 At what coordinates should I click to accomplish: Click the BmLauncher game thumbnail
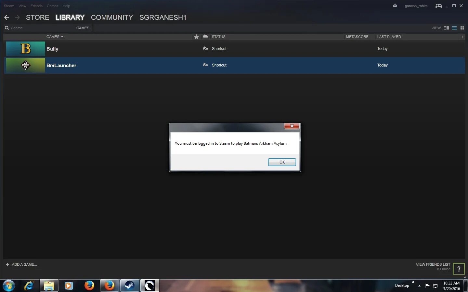(26, 65)
